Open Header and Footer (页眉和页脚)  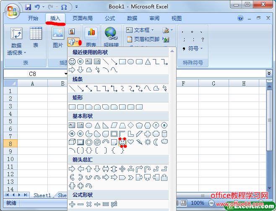tap(143, 39)
